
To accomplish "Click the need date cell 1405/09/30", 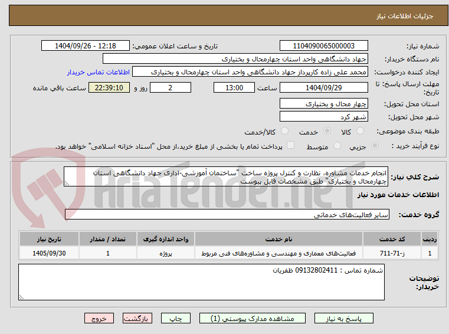I will pos(49,253).
